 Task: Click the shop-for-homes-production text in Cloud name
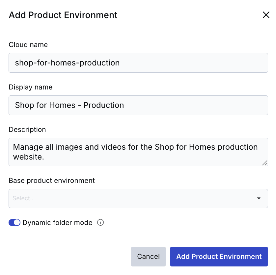(x=67, y=63)
